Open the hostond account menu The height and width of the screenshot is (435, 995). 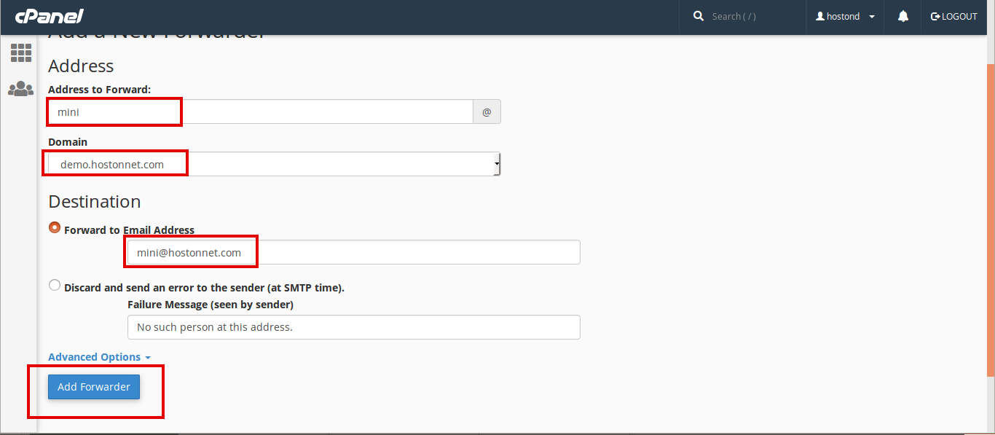click(845, 16)
